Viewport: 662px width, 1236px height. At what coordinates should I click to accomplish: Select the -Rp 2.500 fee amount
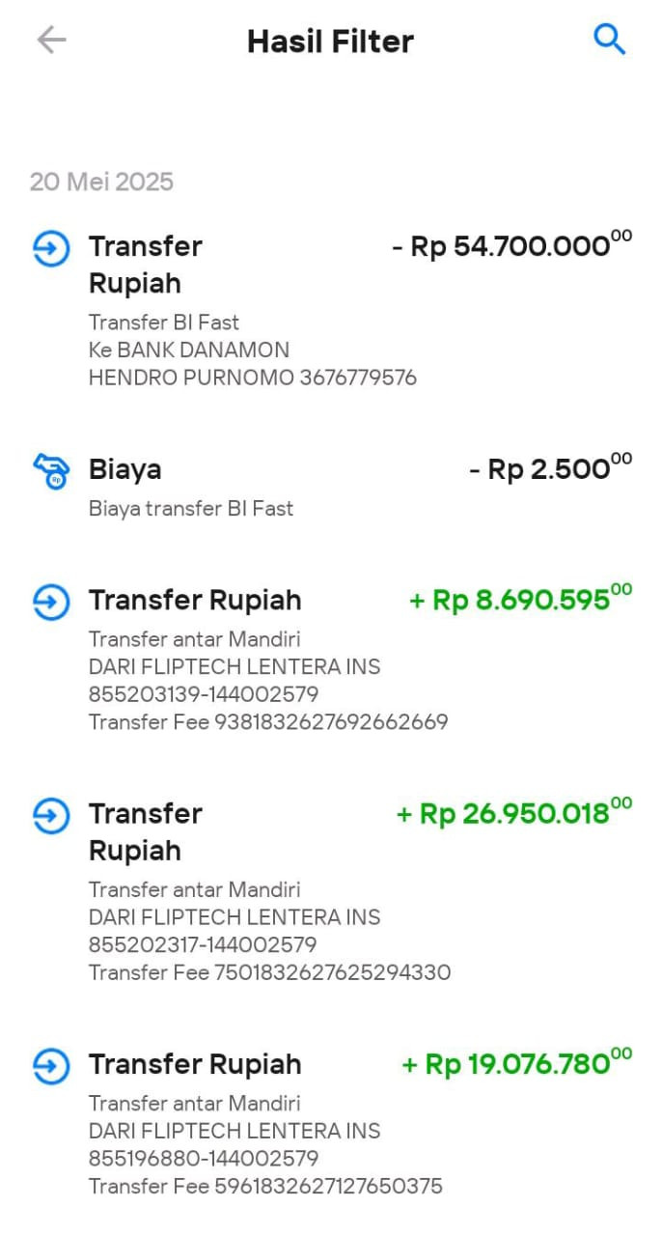click(551, 468)
